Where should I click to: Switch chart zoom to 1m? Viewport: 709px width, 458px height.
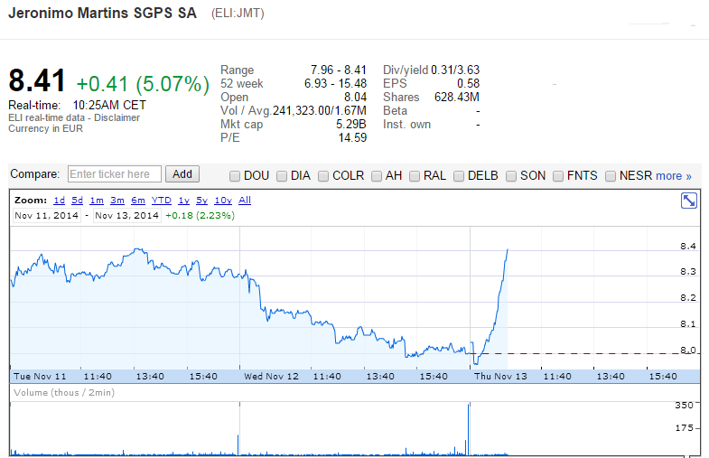pyautogui.click(x=97, y=201)
